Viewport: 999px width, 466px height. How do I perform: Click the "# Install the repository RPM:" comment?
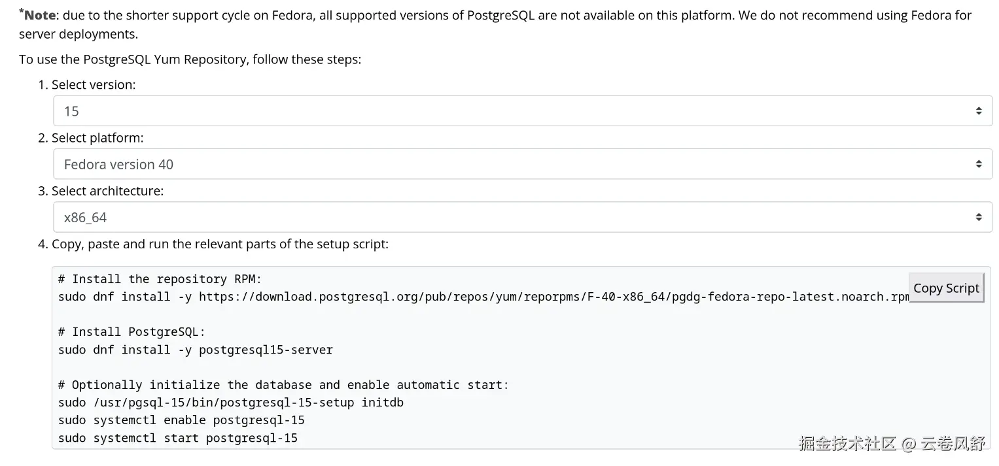pyautogui.click(x=160, y=279)
